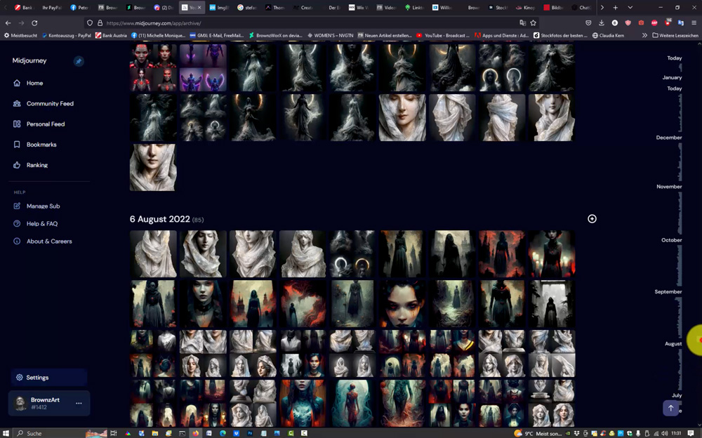Open the new tab with the plus button
Screen dimensions: 702x438
click(x=616, y=8)
